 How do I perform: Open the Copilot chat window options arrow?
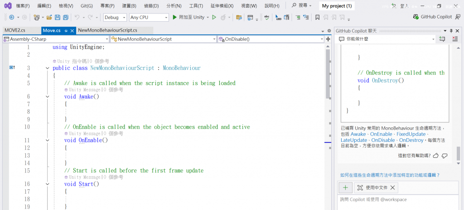click(445, 31)
